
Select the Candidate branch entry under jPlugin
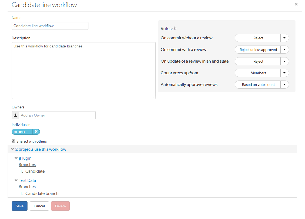coord(35,171)
